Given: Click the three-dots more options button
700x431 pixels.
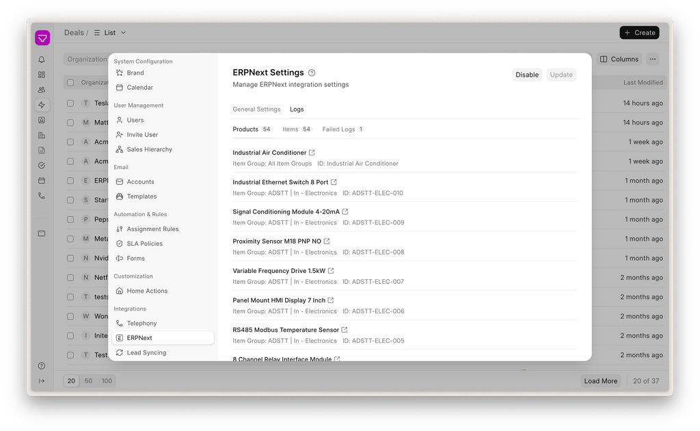Looking at the screenshot, I should pos(653,59).
